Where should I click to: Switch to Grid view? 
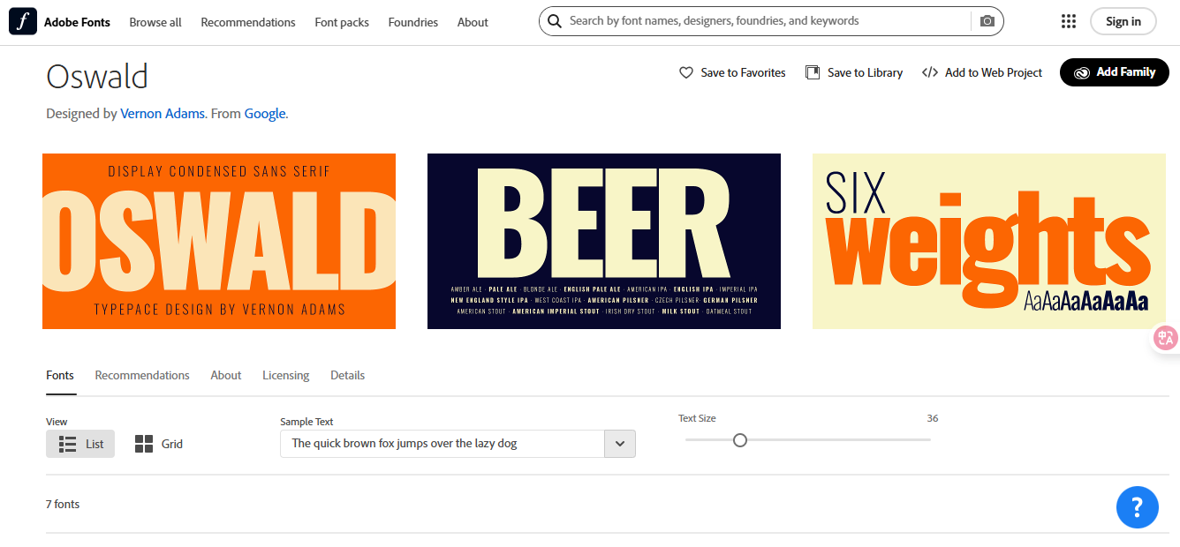[159, 443]
